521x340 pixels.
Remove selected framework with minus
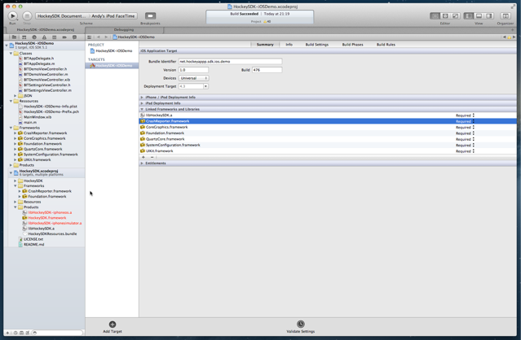pos(152,157)
